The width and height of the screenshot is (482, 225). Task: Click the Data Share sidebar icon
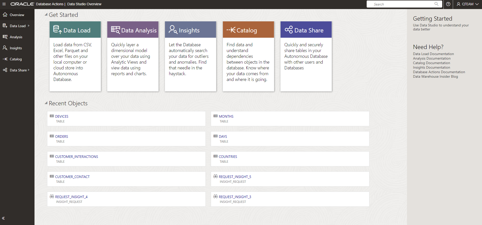pos(5,70)
